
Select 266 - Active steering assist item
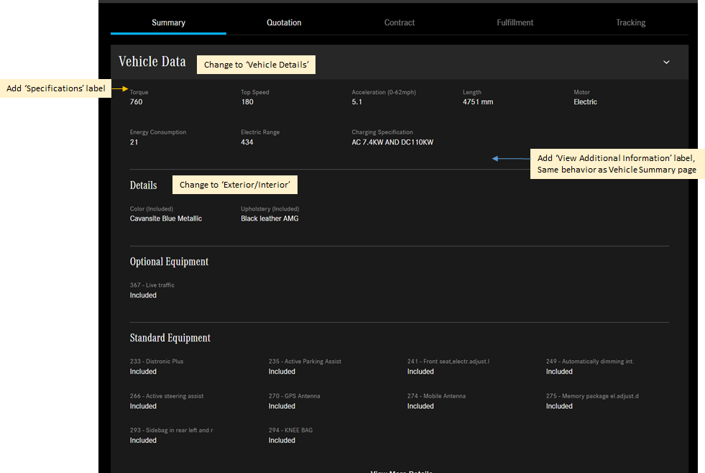pyautogui.click(x=167, y=396)
